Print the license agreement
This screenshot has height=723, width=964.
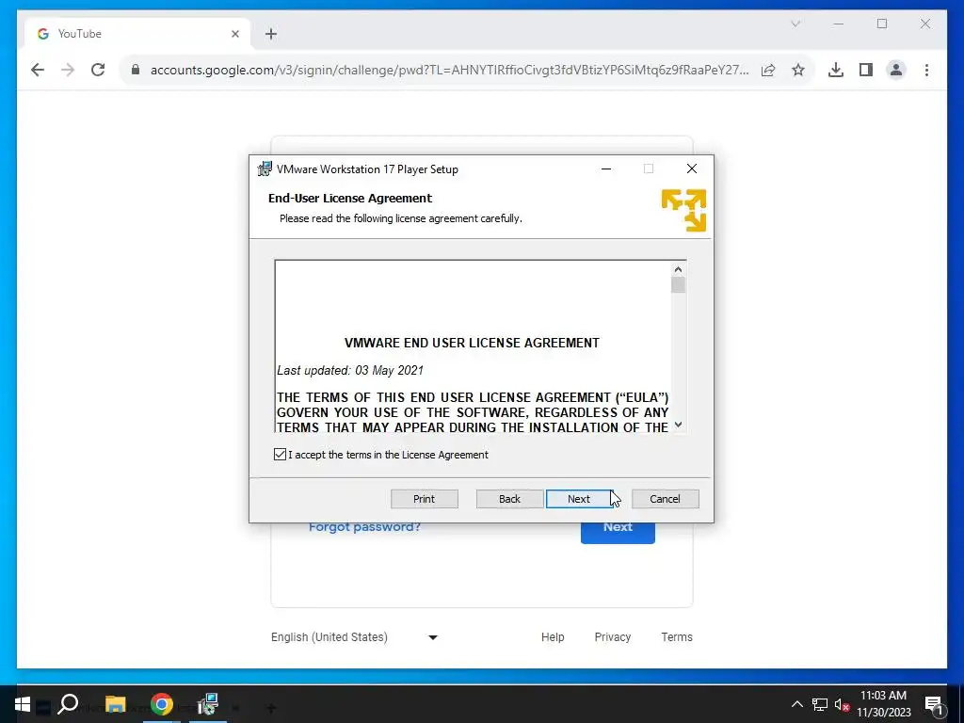coord(425,499)
